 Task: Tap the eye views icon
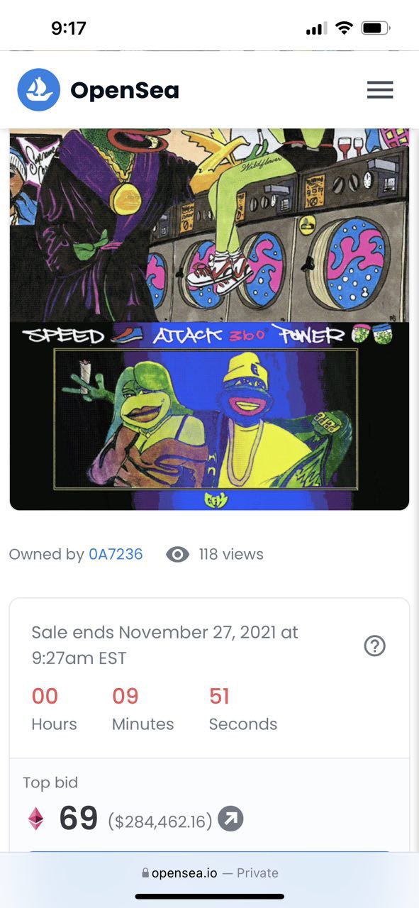(177, 554)
